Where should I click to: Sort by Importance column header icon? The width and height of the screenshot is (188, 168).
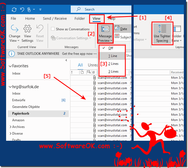point(72,72)
